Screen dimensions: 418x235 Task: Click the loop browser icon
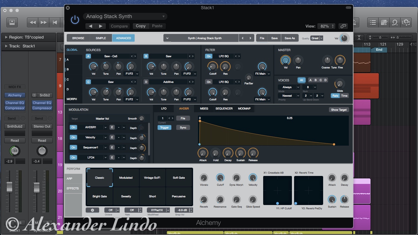(x=395, y=22)
